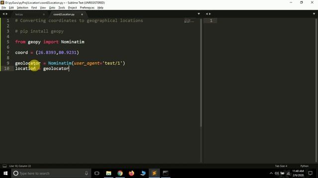
Task: Click the left pane vertical scrollbar
Action: click(201, 73)
